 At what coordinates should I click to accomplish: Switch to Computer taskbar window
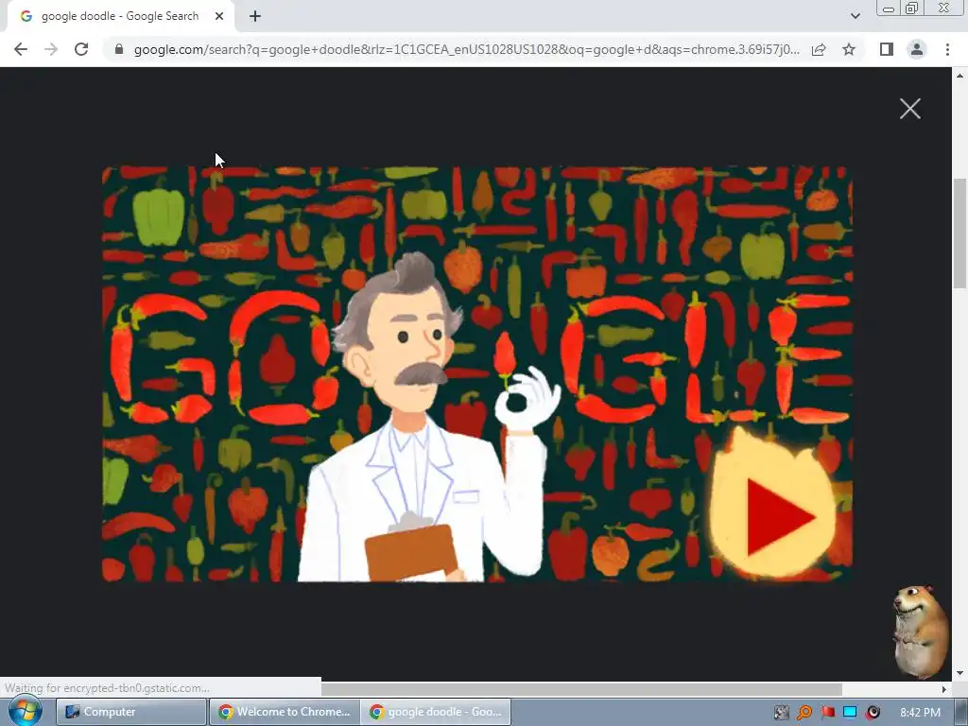click(131, 712)
